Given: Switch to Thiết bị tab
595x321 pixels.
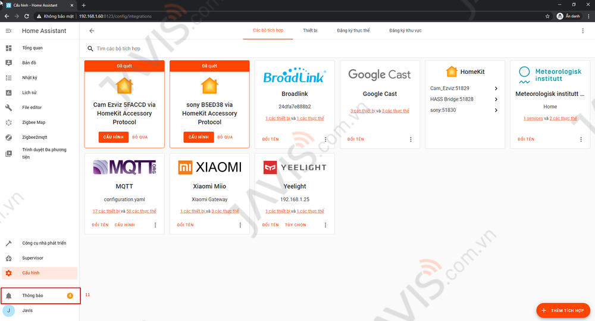Looking at the screenshot, I should tap(310, 30).
